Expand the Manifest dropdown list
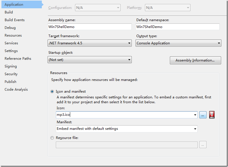The height and width of the screenshot is (167, 228). point(127,129)
